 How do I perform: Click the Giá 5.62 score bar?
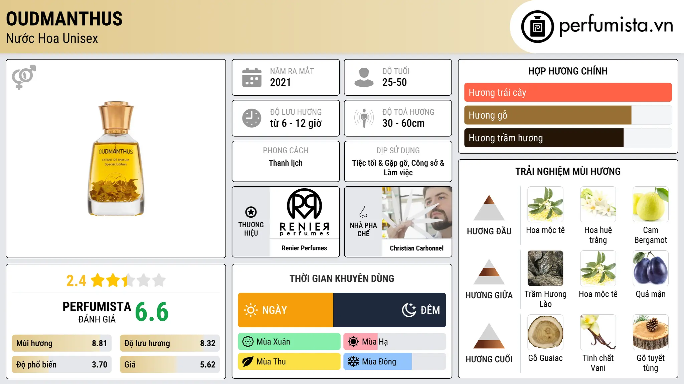(x=170, y=365)
